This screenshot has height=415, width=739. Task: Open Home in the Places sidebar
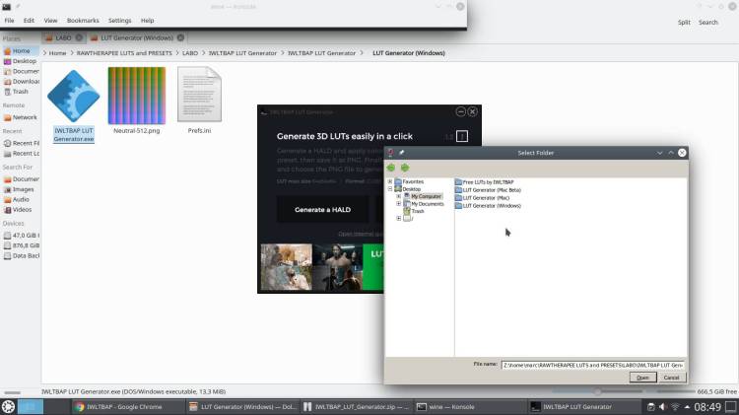tap(21, 51)
